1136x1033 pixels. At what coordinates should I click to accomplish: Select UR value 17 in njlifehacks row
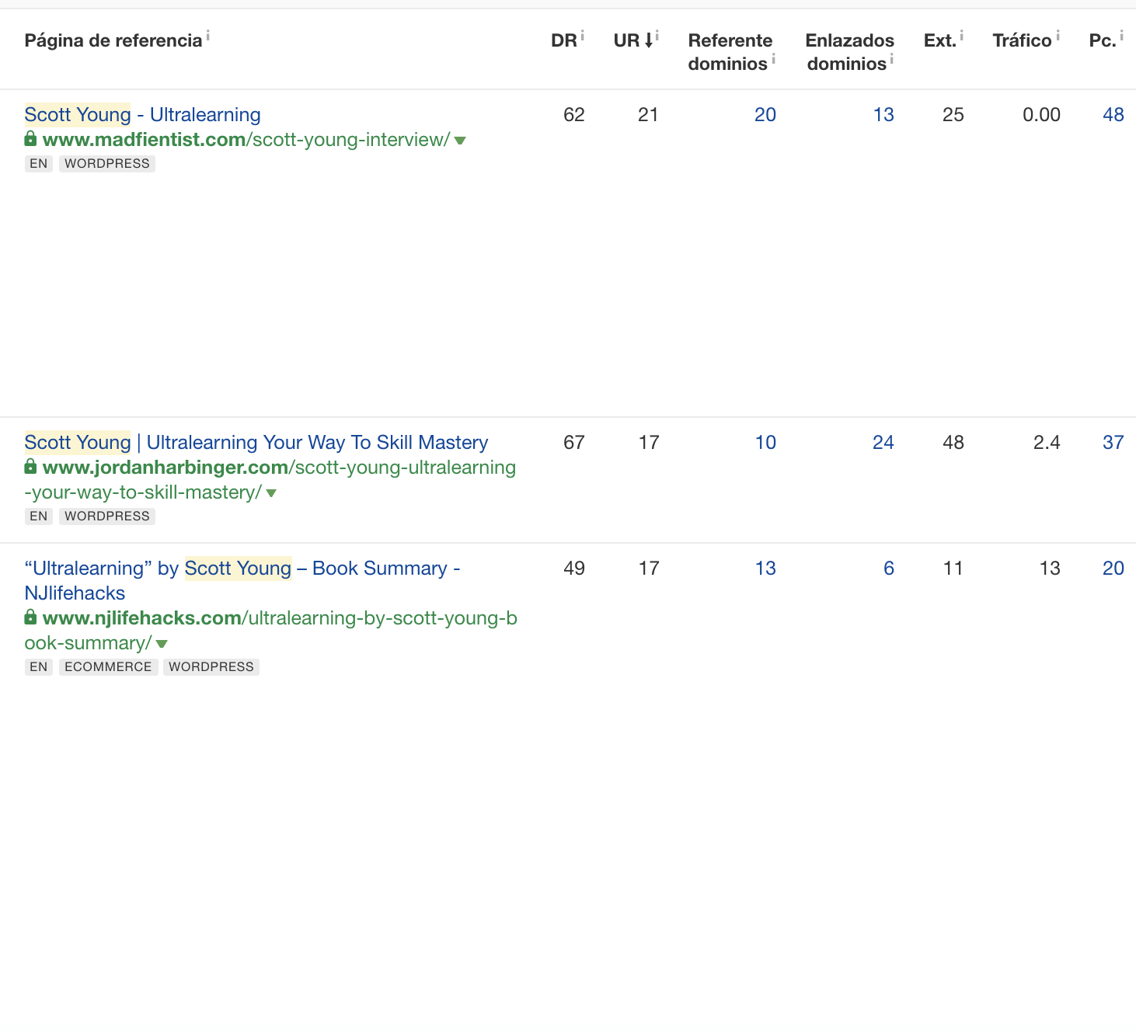point(649,569)
